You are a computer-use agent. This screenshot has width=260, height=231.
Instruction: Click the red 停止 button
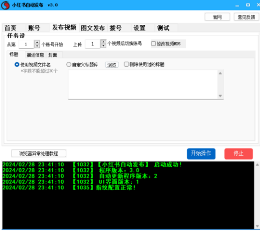pos(239,154)
